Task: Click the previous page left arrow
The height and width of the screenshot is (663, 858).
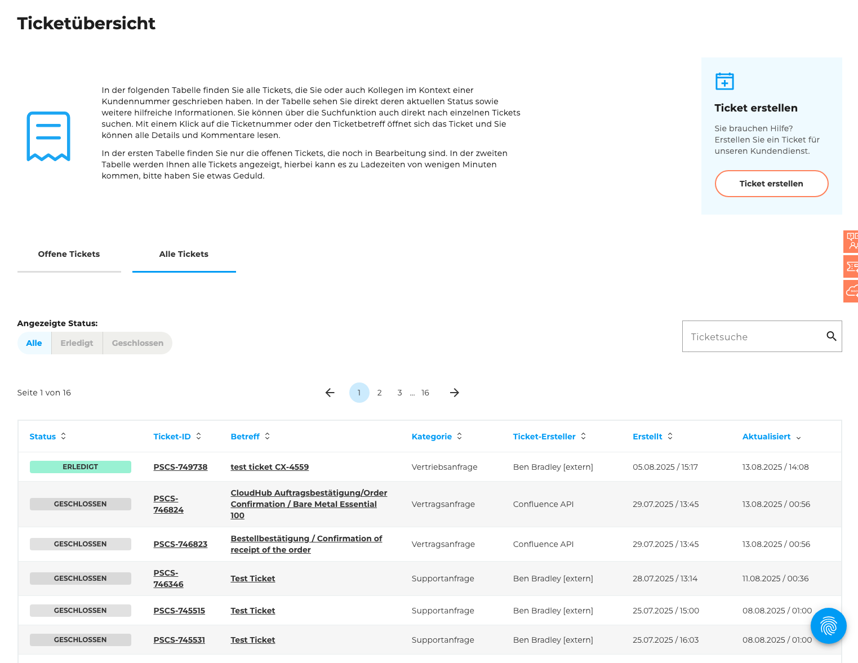Action: click(x=330, y=393)
